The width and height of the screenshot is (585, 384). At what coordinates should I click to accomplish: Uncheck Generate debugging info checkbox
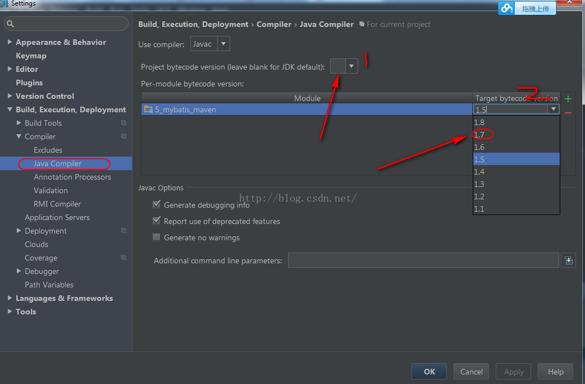pyautogui.click(x=157, y=205)
